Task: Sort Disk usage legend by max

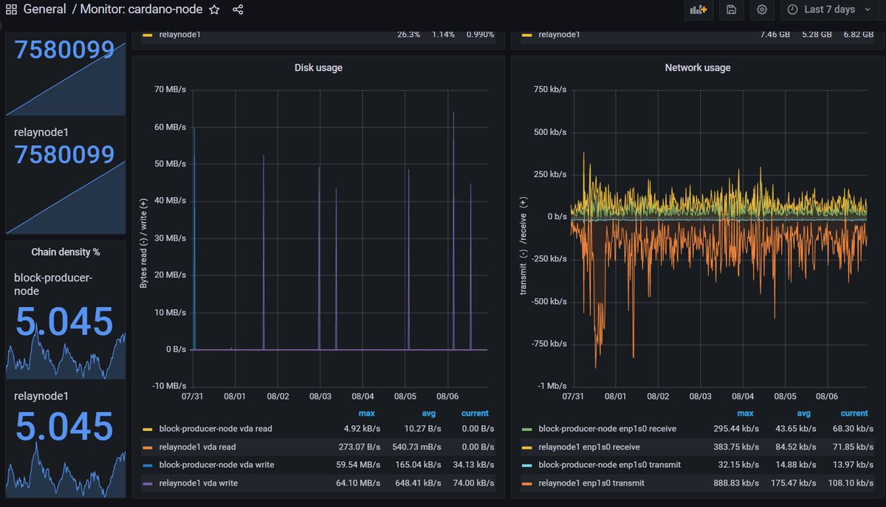Action: coord(366,413)
